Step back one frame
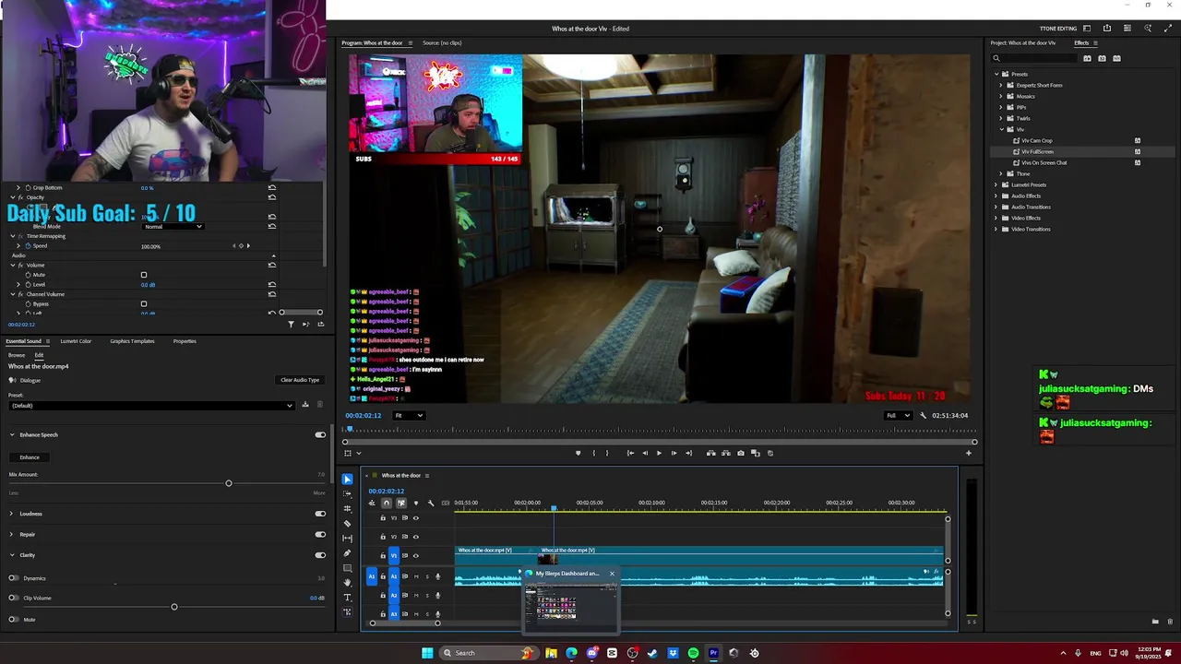The height and width of the screenshot is (664, 1181). tap(645, 453)
